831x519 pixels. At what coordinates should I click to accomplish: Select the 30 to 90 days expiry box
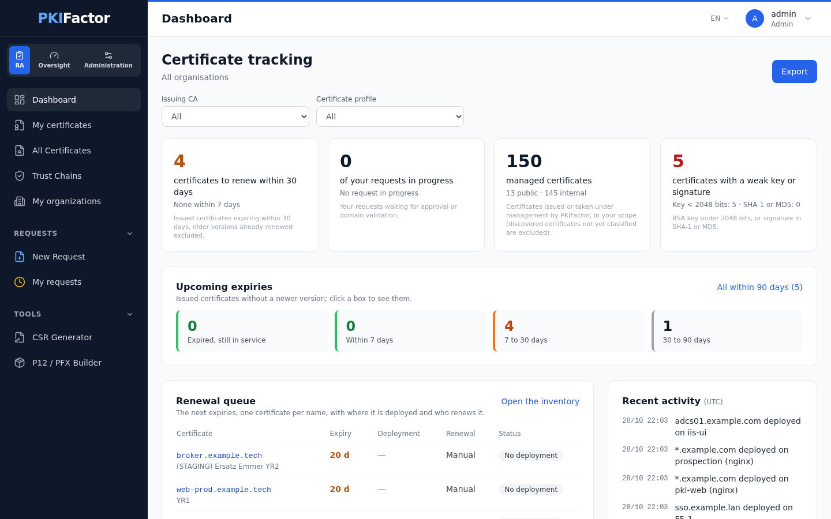click(727, 331)
